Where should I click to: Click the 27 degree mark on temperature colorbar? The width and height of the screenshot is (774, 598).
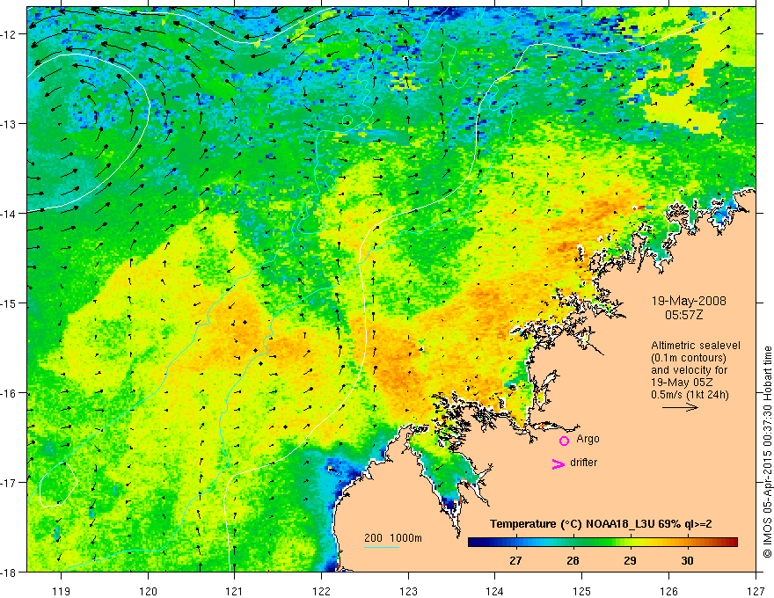[515, 560]
